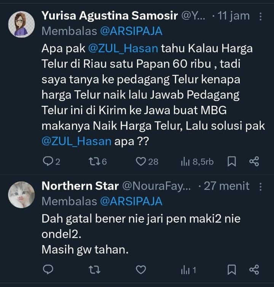
Task: Open @ARSIPAJA link in Northern Star's reply
Action: pyautogui.click(x=131, y=201)
